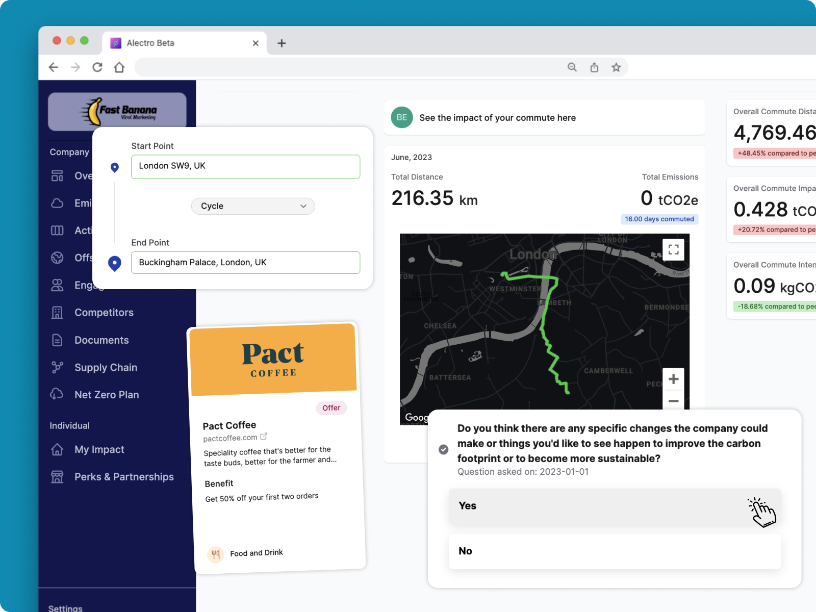816x612 pixels.
Task: Click the My Impact house icon
Action: tap(57, 449)
